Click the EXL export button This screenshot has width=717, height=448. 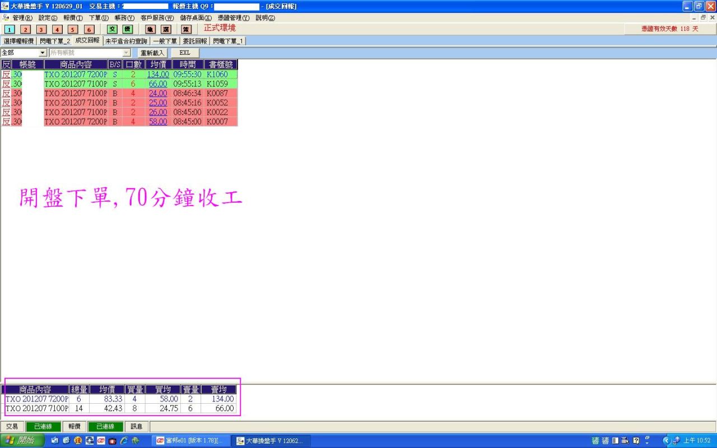pos(185,53)
